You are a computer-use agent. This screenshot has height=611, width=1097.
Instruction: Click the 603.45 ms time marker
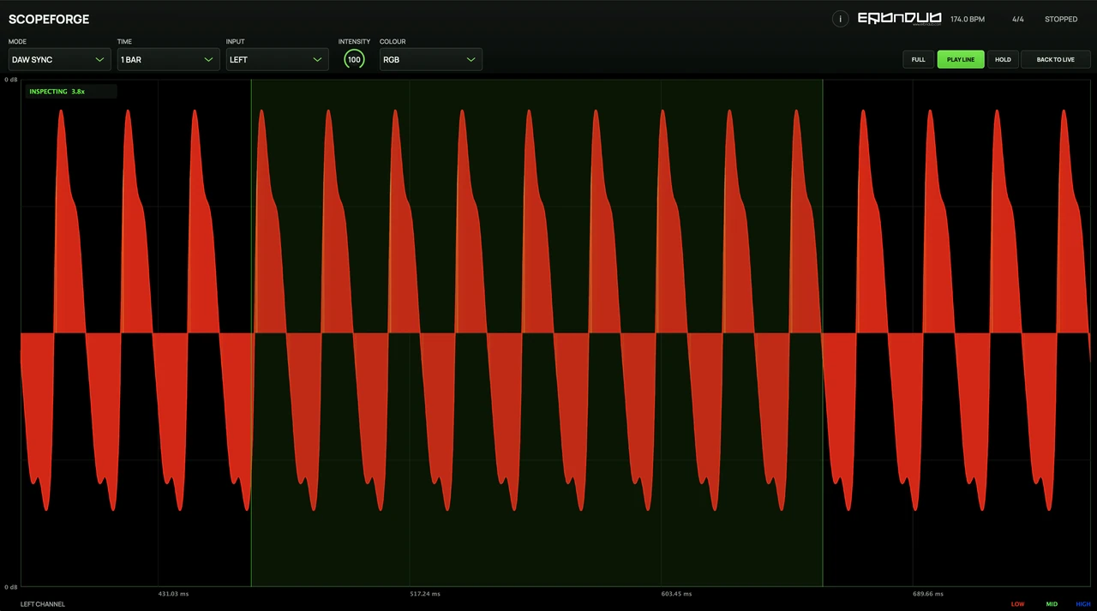tap(676, 593)
